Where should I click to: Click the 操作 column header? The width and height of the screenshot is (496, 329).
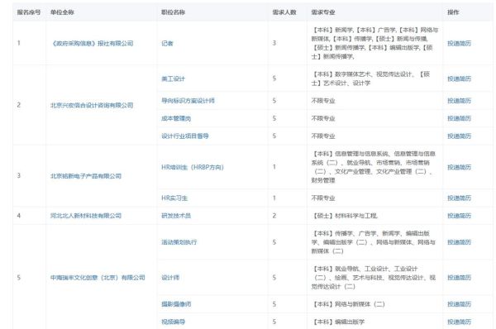pos(453,12)
